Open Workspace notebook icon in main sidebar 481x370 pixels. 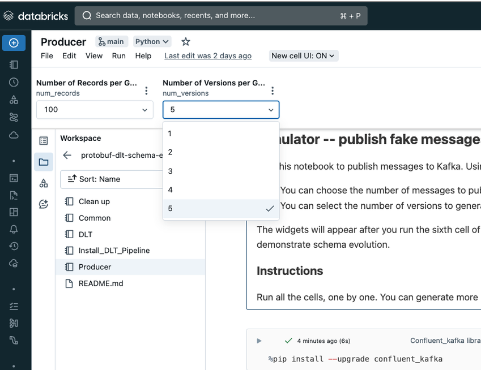[14, 64]
